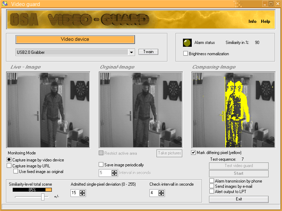
Task: Click the Take pictures button
Action: (170, 153)
